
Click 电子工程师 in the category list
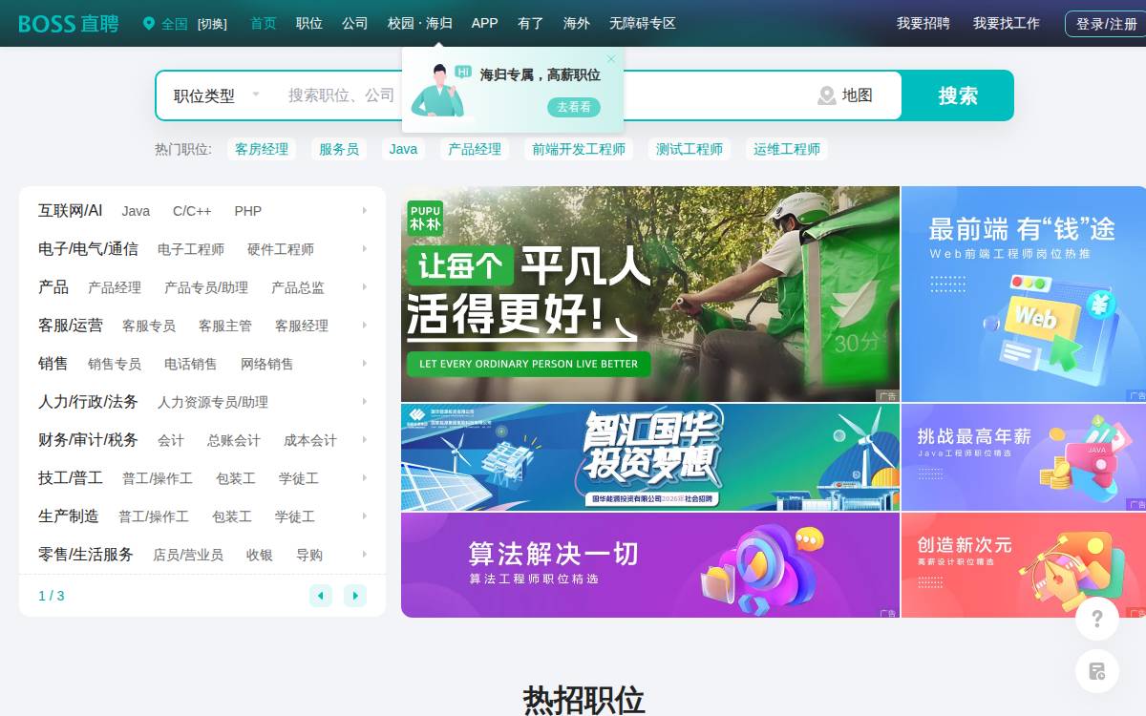click(x=191, y=249)
